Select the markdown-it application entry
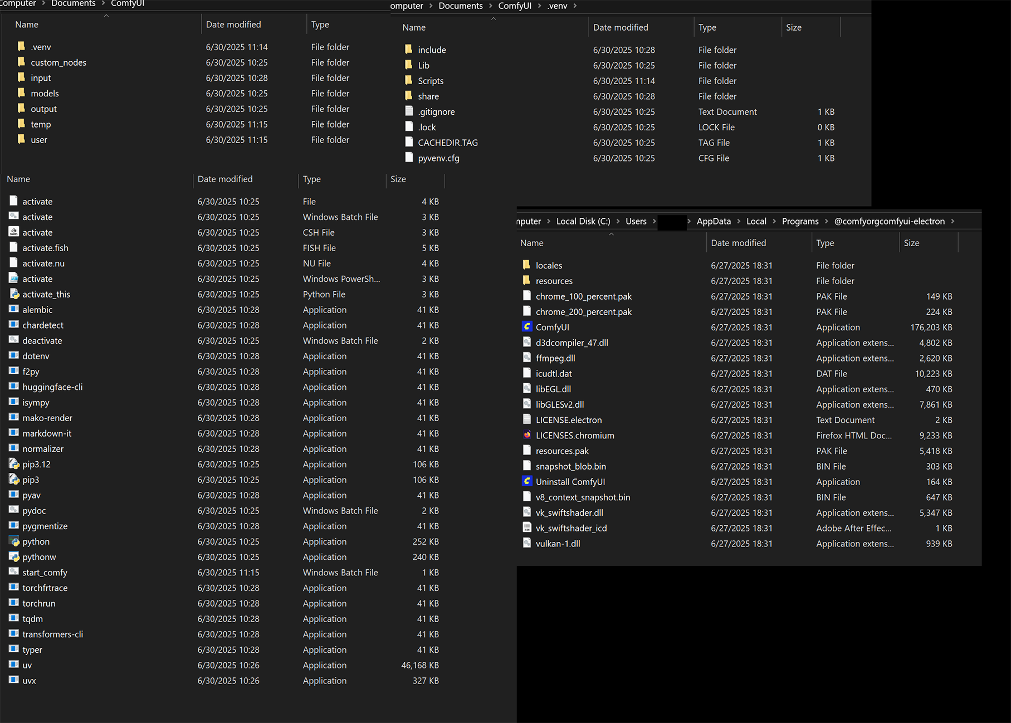The width and height of the screenshot is (1011, 723). click(x=47, y=433)
